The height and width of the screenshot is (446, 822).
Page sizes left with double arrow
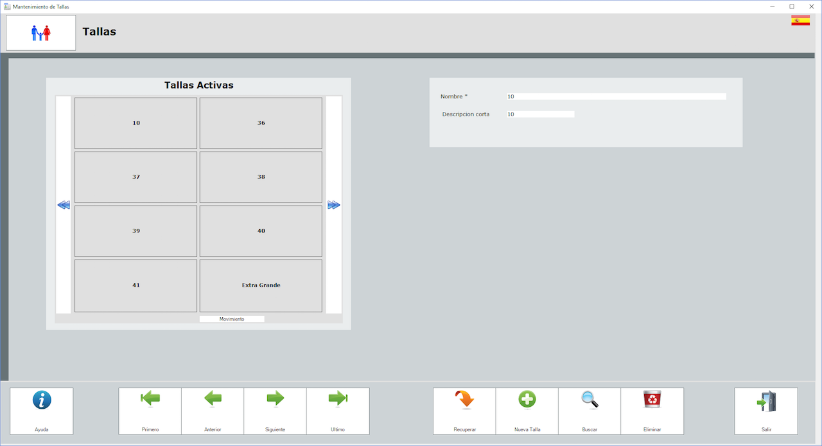(64, 205)
